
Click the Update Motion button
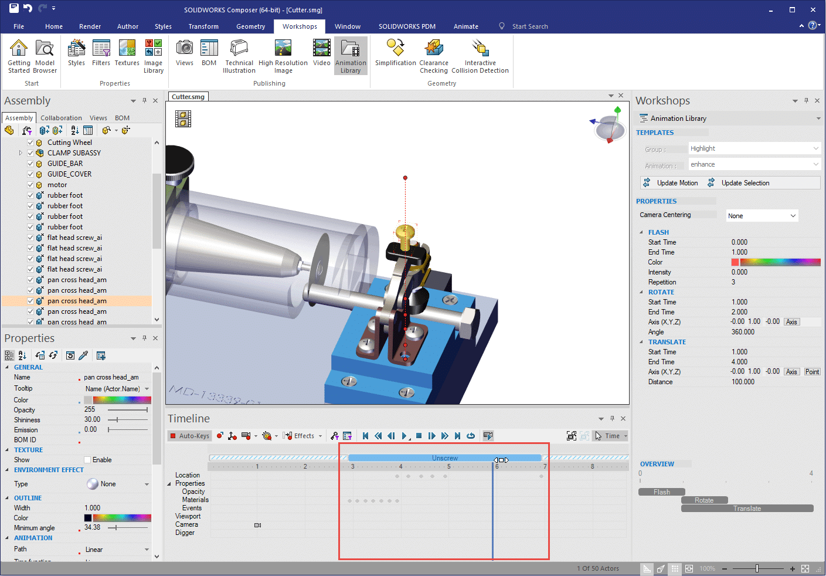(x=671, y=183)
